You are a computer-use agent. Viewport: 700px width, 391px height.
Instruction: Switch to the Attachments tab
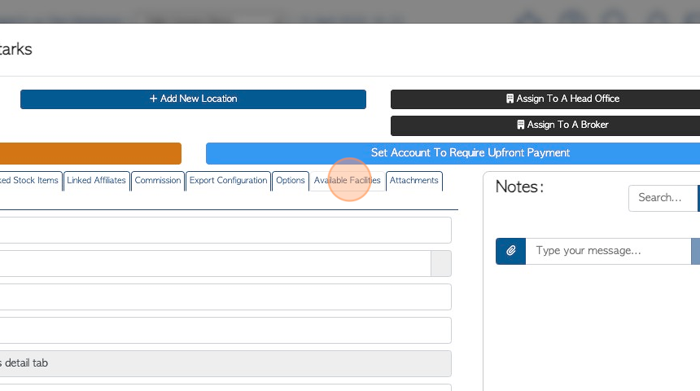point(413,181)
